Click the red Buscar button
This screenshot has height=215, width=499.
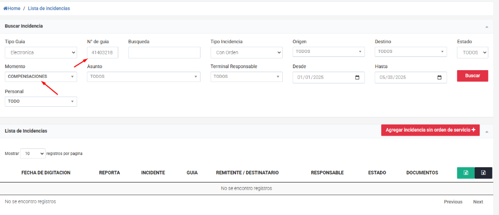point(472,76)
